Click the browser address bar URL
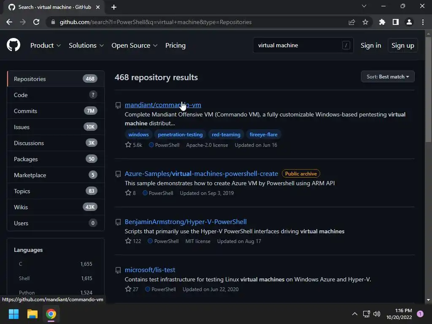This screenshot has width=432, height=324. pyautogui.click(x=155, y=22)
